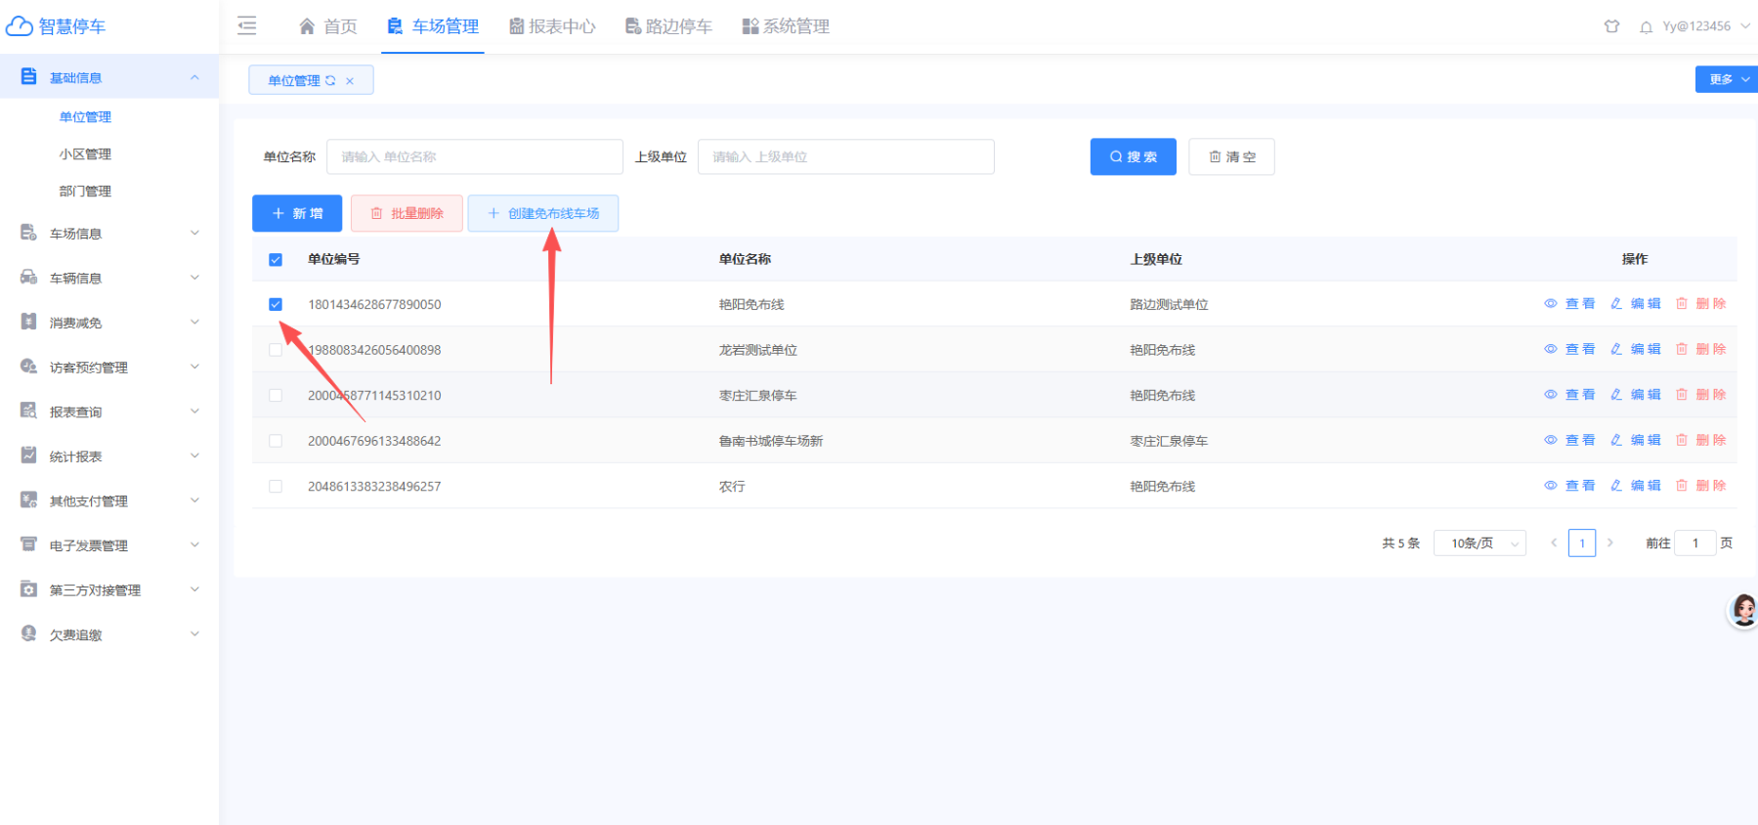Open 系统管理 top menu
Screen dimensions: 1758x825
(786, 26)
